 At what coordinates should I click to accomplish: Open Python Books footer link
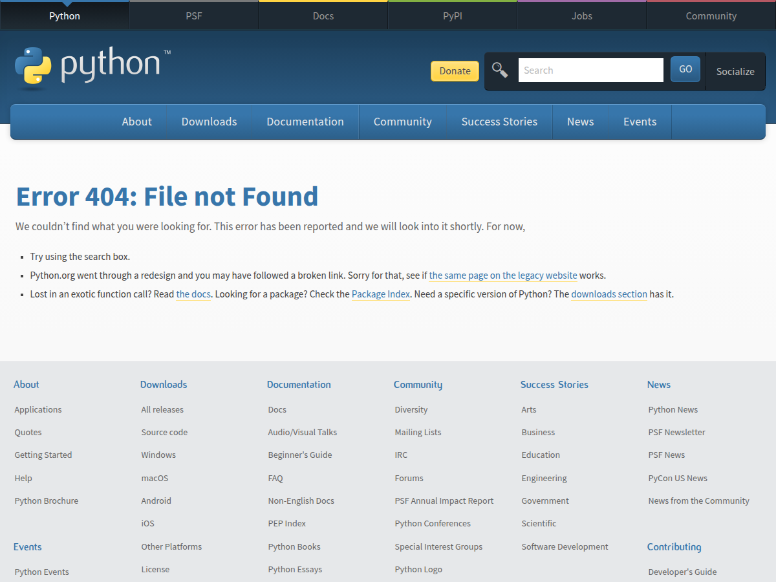click(294, 546)
